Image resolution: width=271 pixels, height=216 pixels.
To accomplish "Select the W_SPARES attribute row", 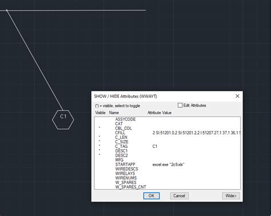I will click(x=168, y=182).
